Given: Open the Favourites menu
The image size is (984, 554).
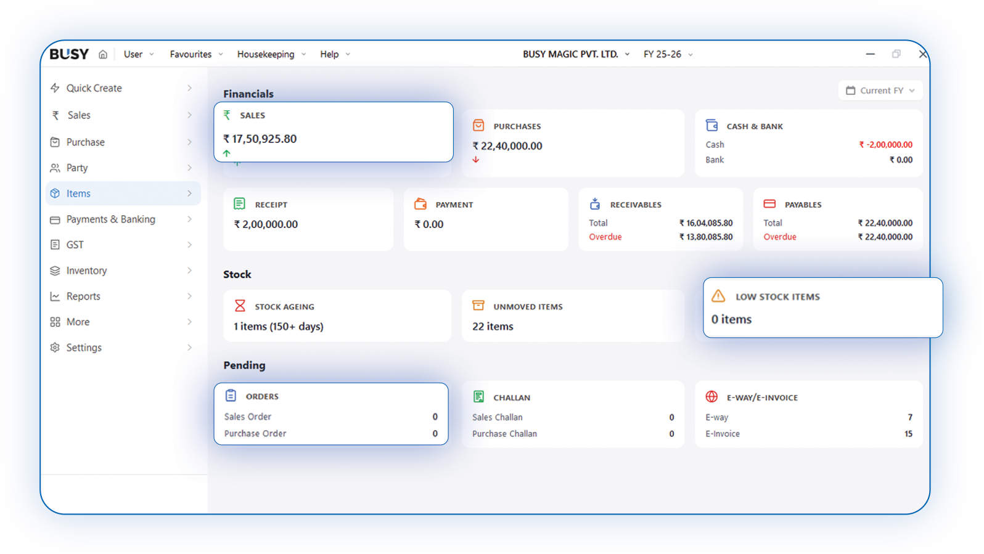Looking at the screenshot, I should point(196,54).
